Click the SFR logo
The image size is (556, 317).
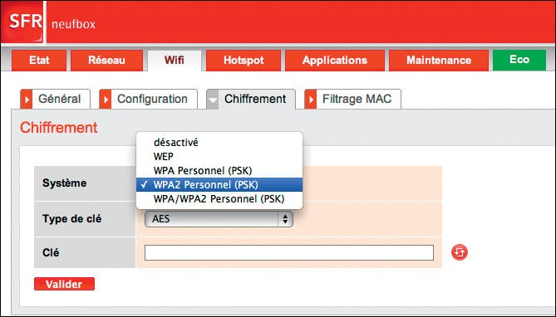(22, 22)
